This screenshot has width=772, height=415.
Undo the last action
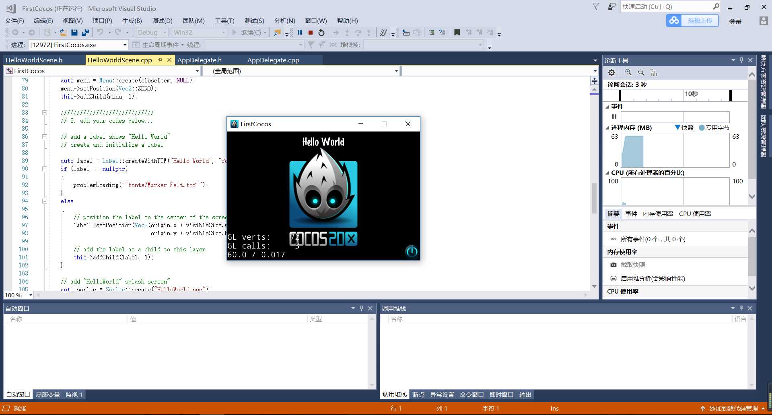click(100, 33)
